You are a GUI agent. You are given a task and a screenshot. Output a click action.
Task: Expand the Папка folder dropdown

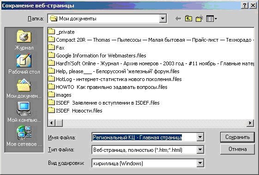click(163, 19)
